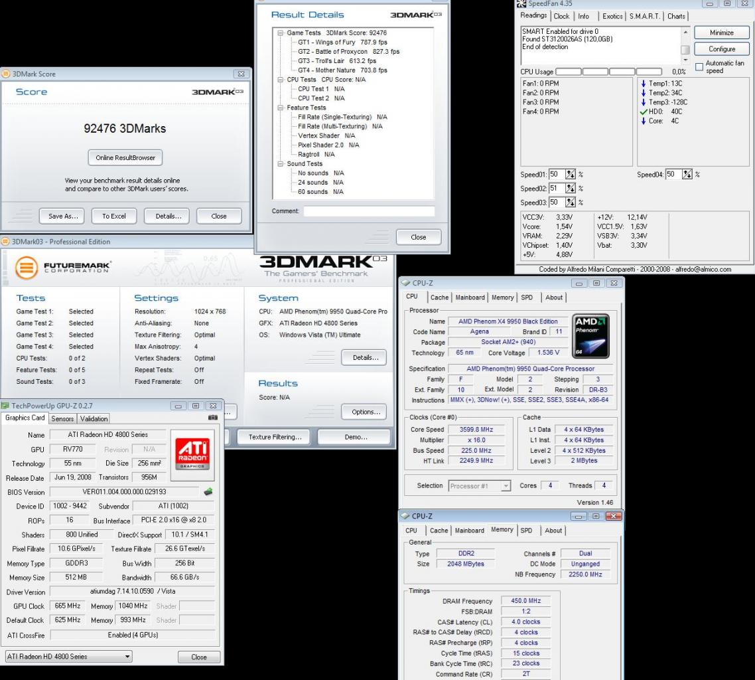Click the AMD Phenom logo in CPU-Z
Viewport: 755px width, 680px height.
tap(591, 336)
